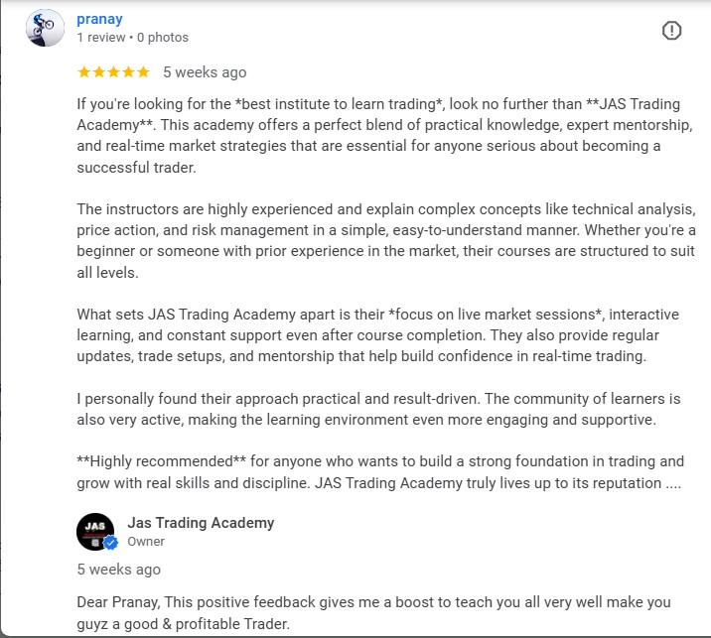Click the blue verified badge on owner logo
Viewport: 711px width, 638px height.
(111, 543)
